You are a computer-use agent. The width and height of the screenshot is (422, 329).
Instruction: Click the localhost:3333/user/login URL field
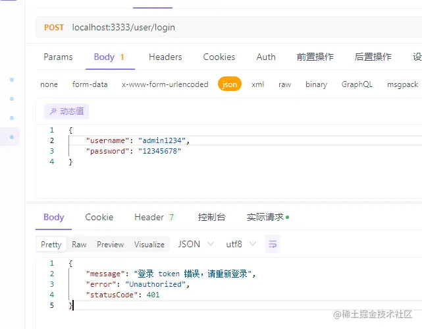click(x=124, y=27)
